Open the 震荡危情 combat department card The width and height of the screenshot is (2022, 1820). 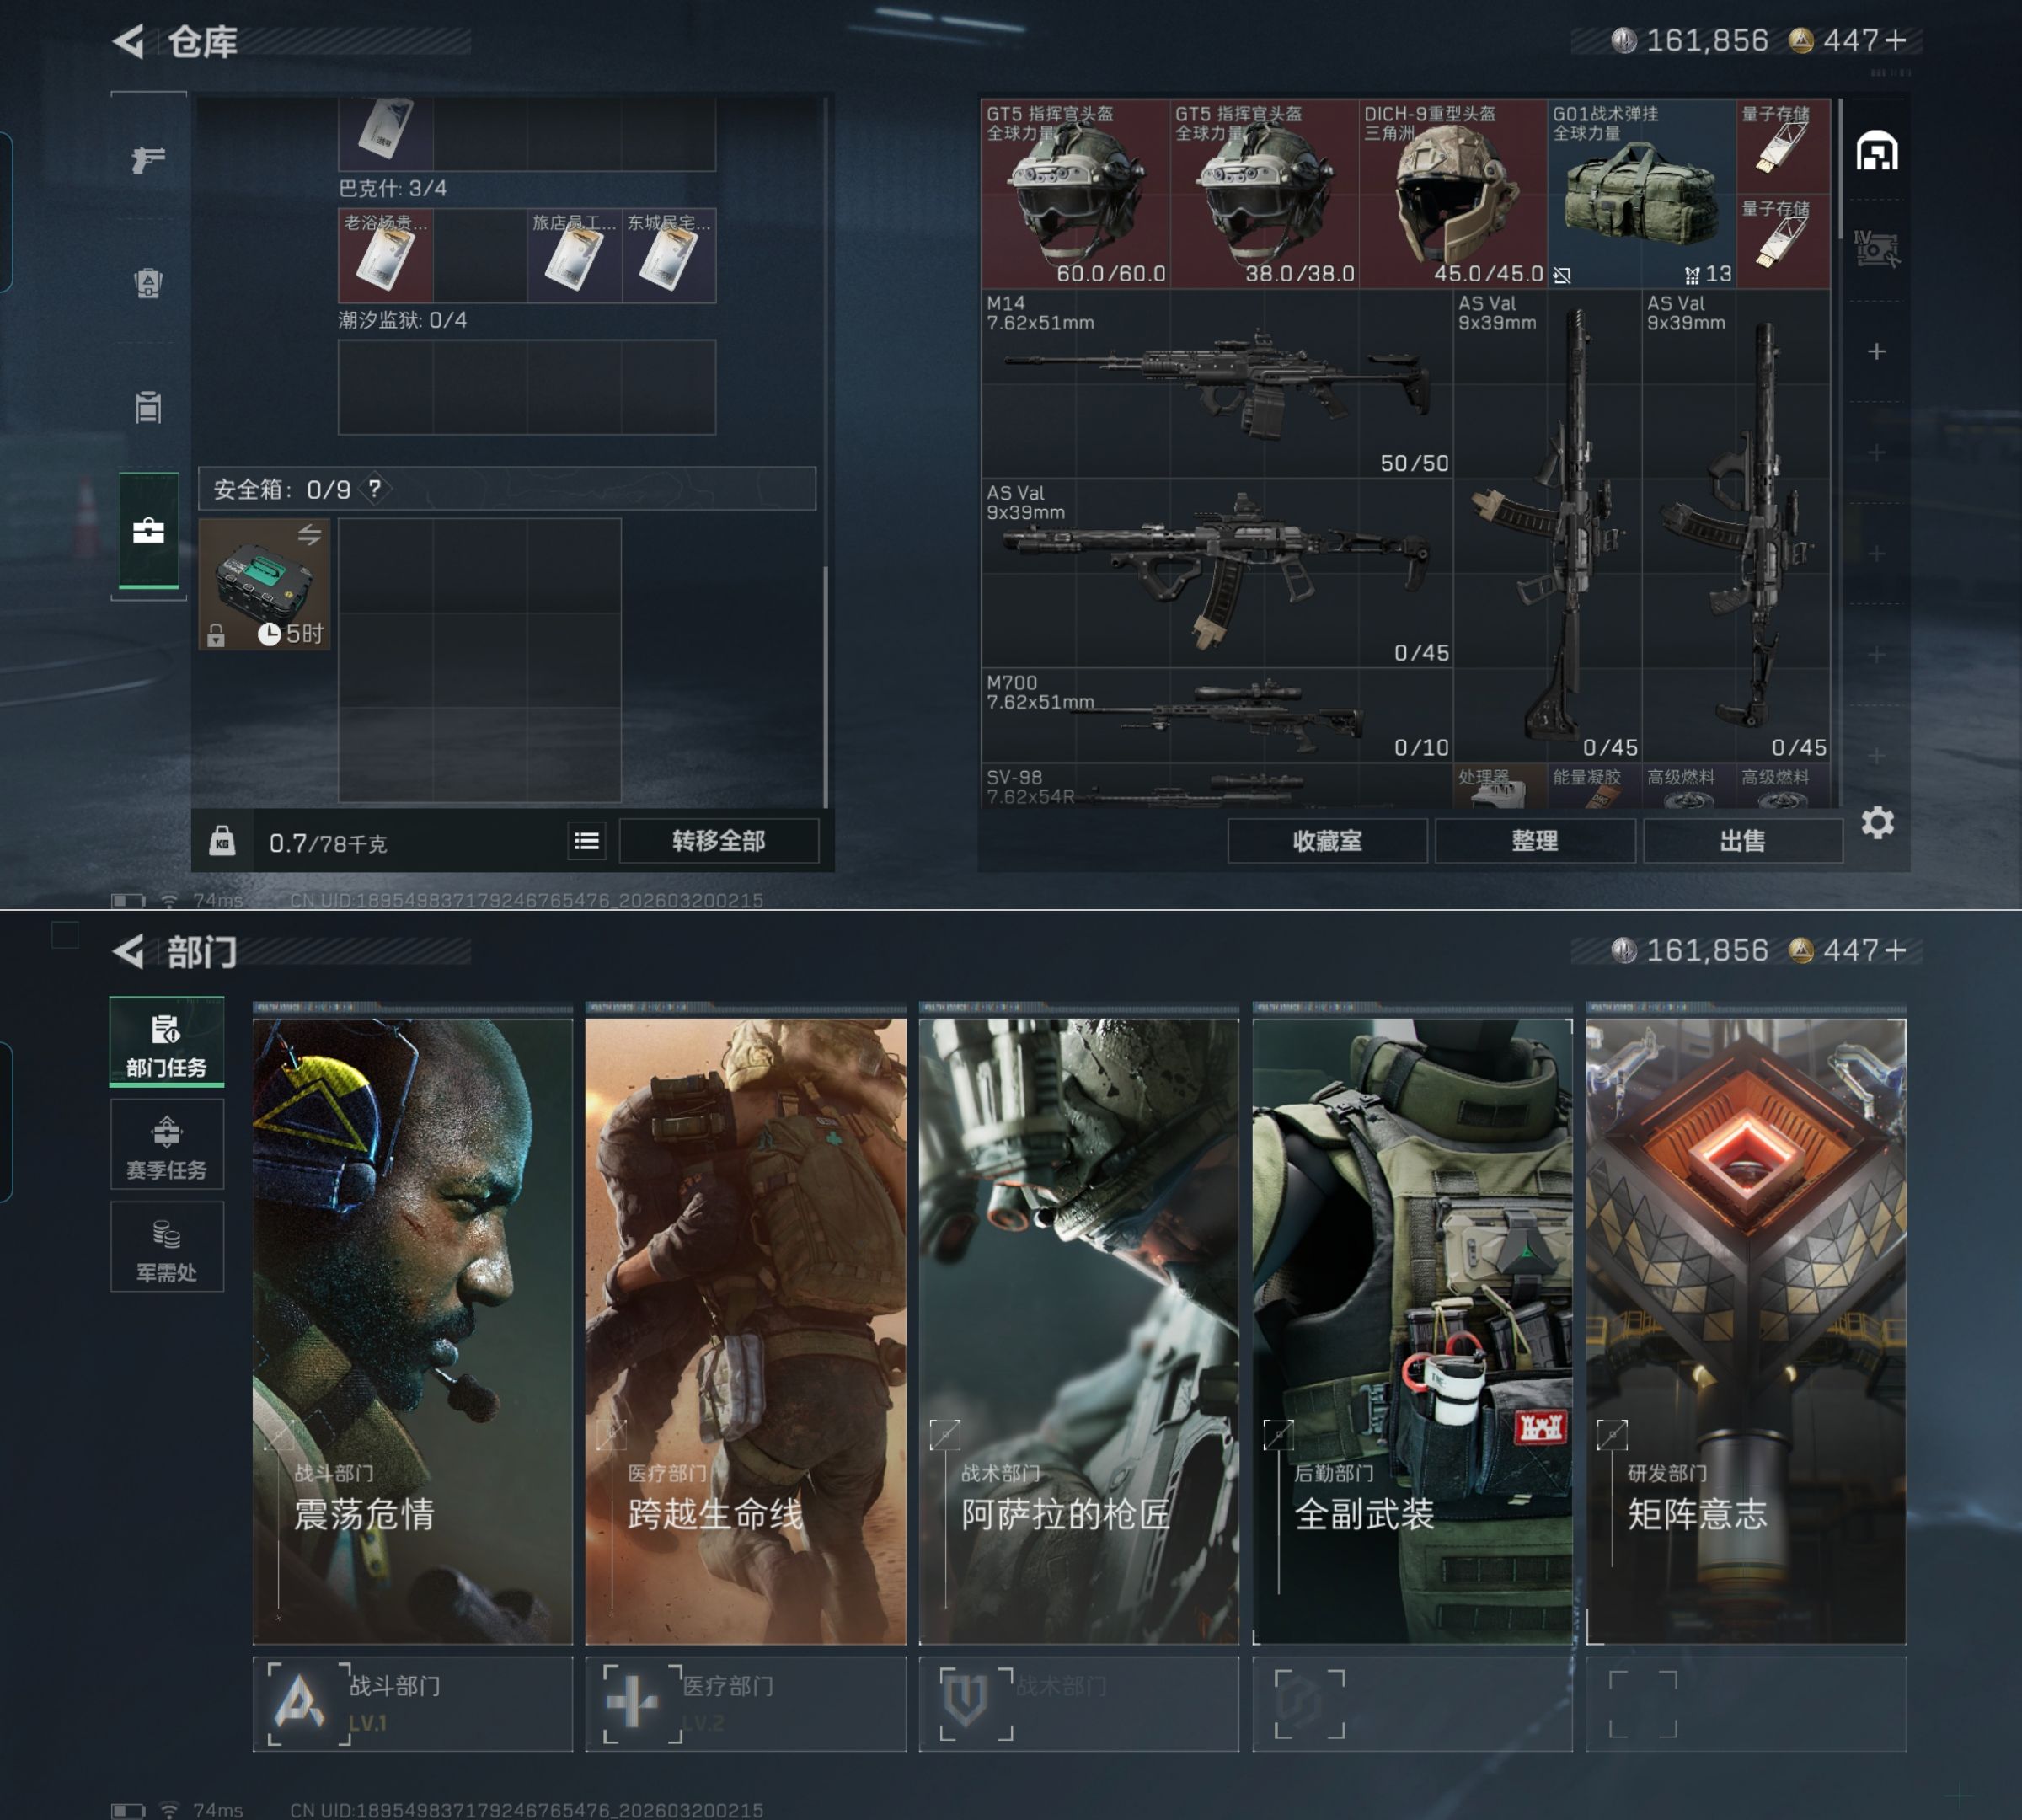(412, 1330)
